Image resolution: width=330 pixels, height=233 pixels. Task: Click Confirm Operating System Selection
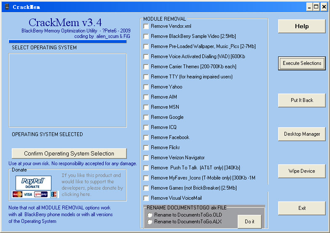(x=69, y=153)
